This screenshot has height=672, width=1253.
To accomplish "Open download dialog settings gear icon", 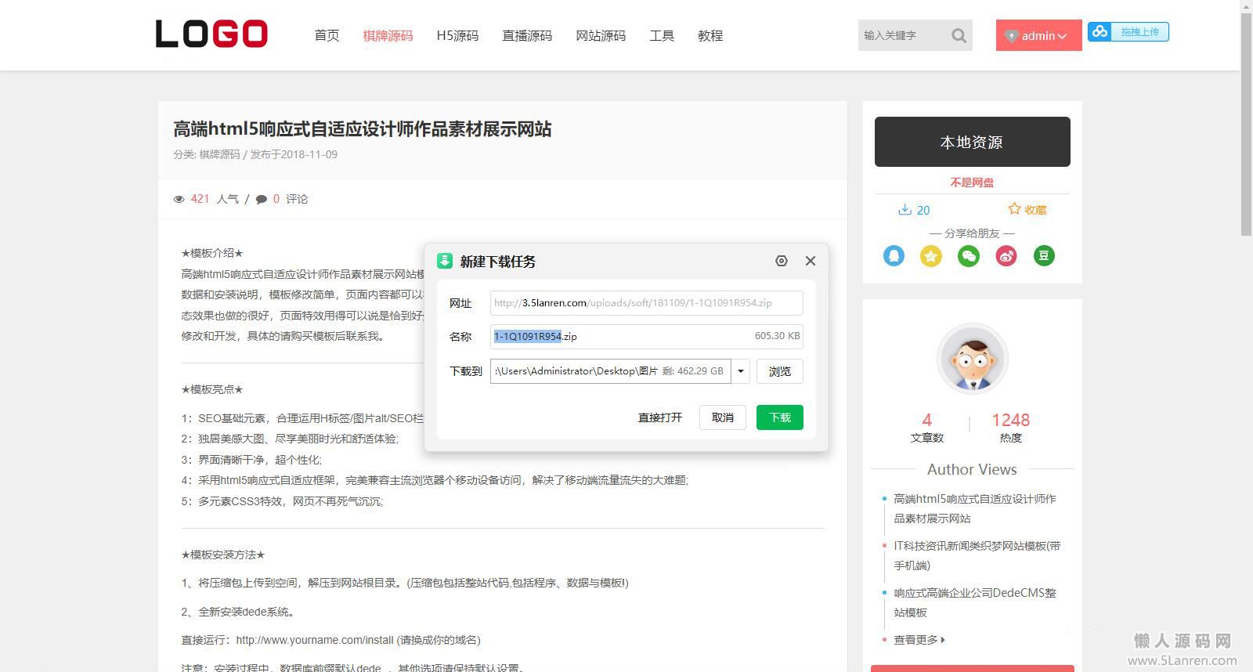I will (x=781, y=261).
